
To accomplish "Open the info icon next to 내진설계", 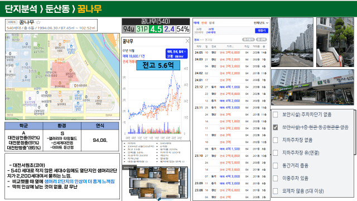I will pyautogui.click(x=146, y=161).
